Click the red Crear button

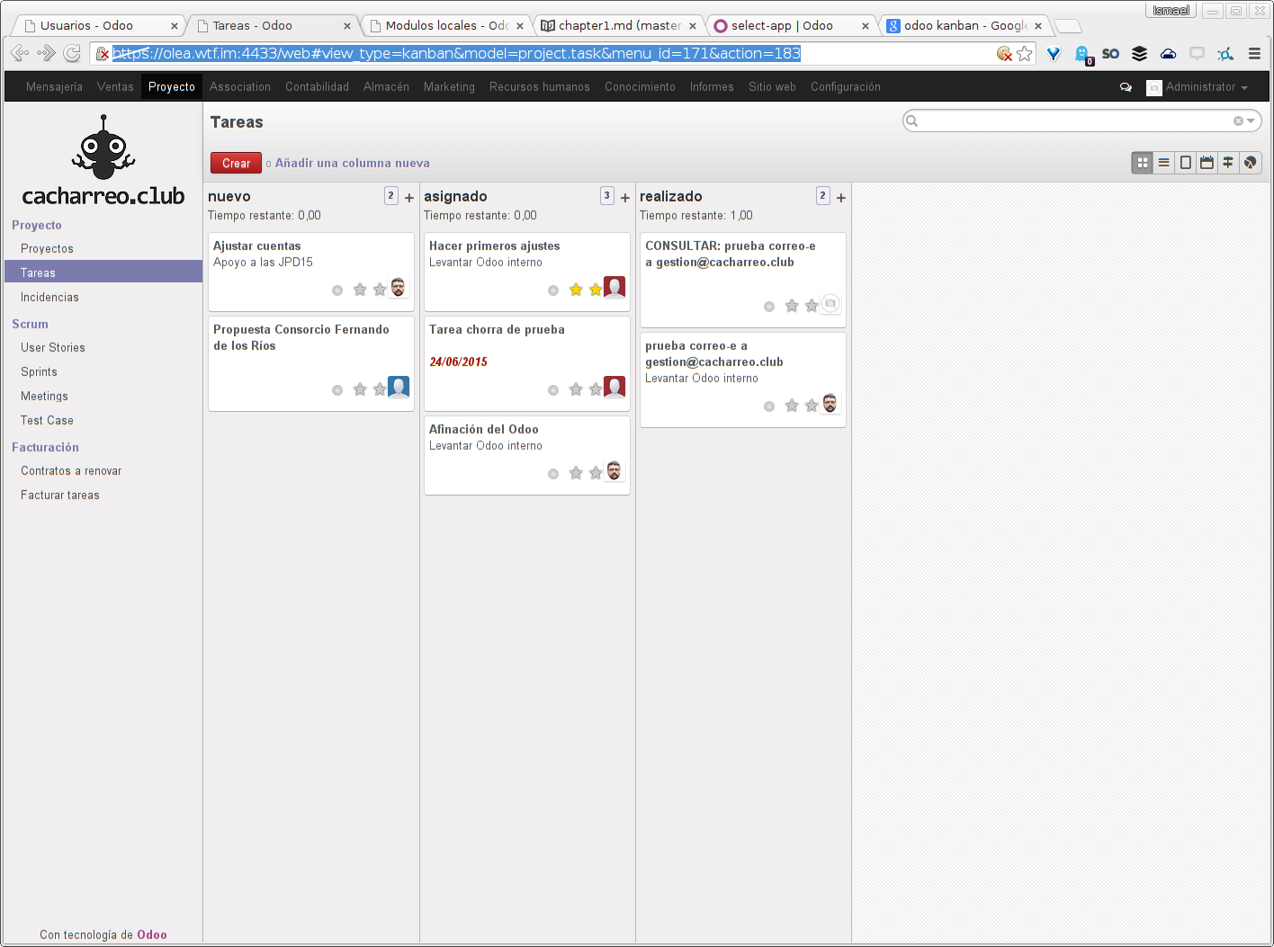point(236,163)
